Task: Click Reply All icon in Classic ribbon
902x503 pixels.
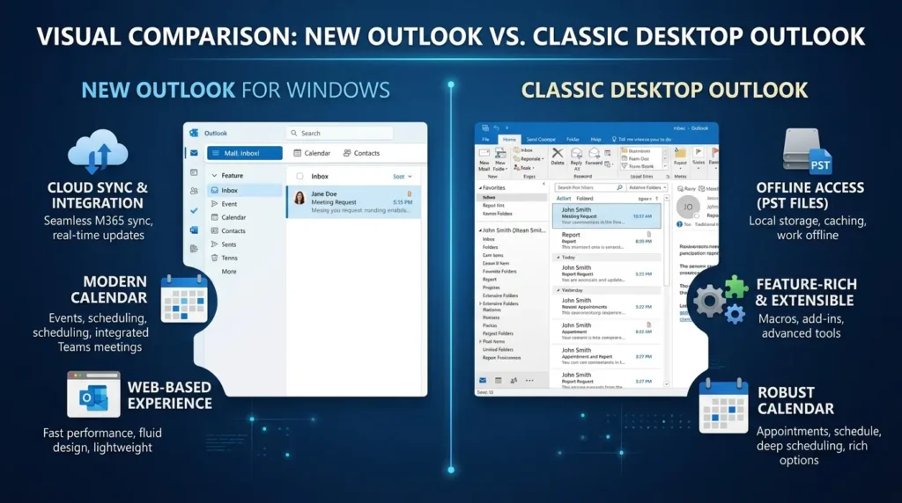Action: click(x=576, y=153)
